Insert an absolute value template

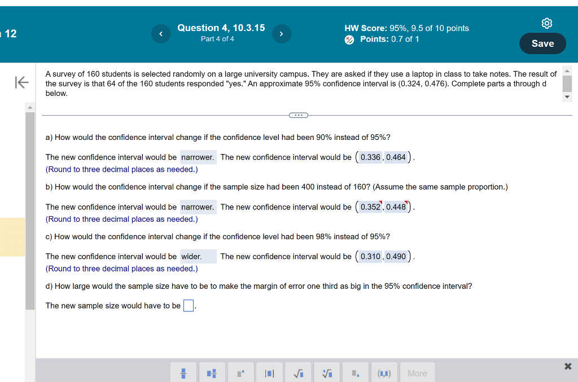(x=269, y=373)
